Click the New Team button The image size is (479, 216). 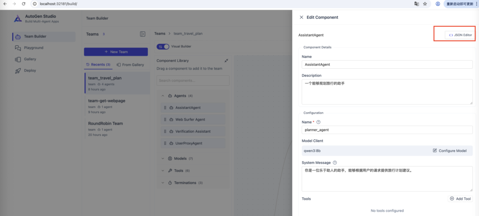click(x=116, y=51)
